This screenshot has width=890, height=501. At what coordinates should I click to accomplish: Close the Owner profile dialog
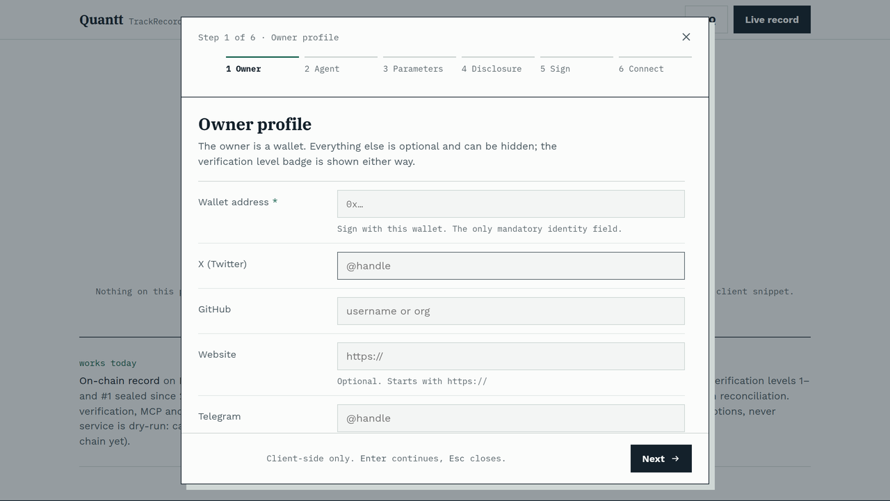(x=686, y=37)
